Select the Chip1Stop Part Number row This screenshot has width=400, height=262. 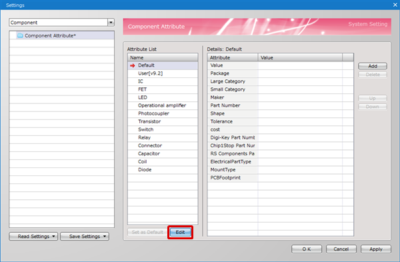pos(281,146)
